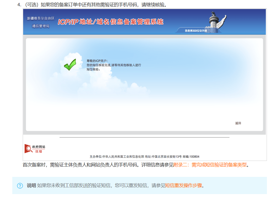
Task: Click the 主办单位 footer address line
Action: tap(144, 157)
